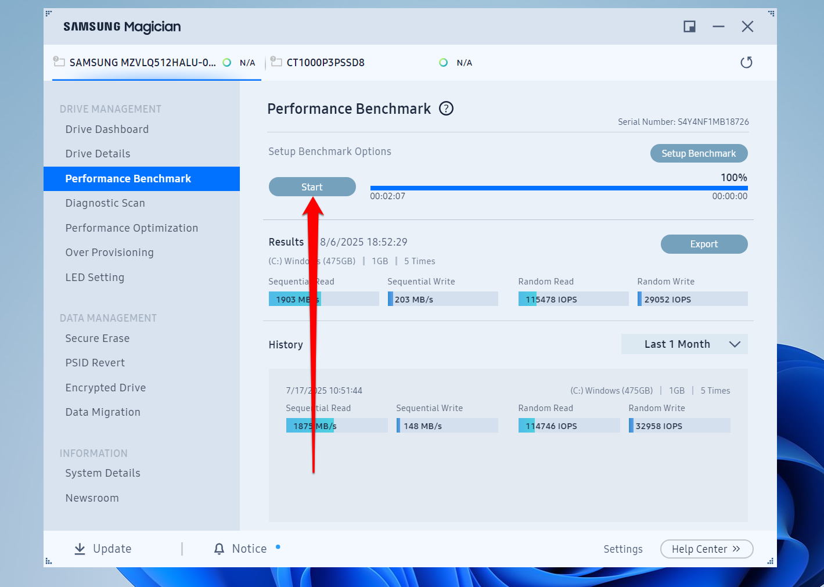Click the 100% progress label
824x587 pixels.
point(734,178)
